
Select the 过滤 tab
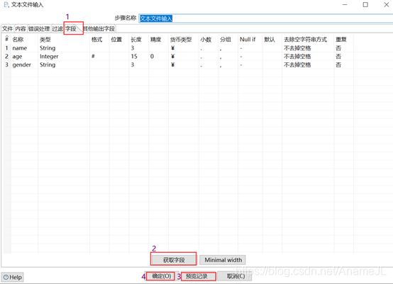[57, 29]
